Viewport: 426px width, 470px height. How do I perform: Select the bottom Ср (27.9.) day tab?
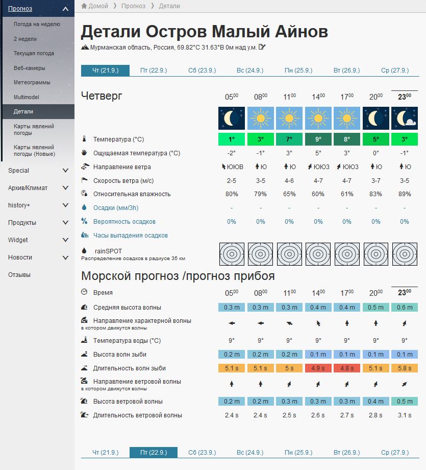point(395,453)
